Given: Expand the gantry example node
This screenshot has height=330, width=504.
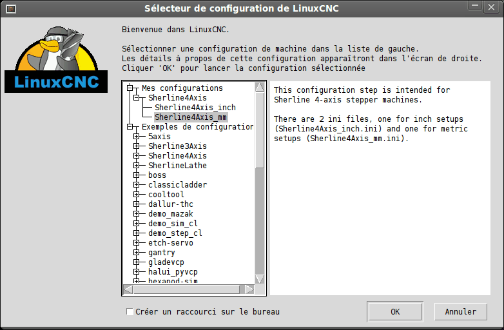Looking at the screenshot, I should click(x=136, y=252).
